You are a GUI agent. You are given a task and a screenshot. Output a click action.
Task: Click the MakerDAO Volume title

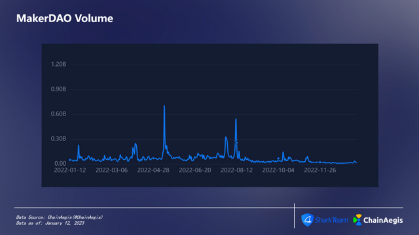point(65,18)
